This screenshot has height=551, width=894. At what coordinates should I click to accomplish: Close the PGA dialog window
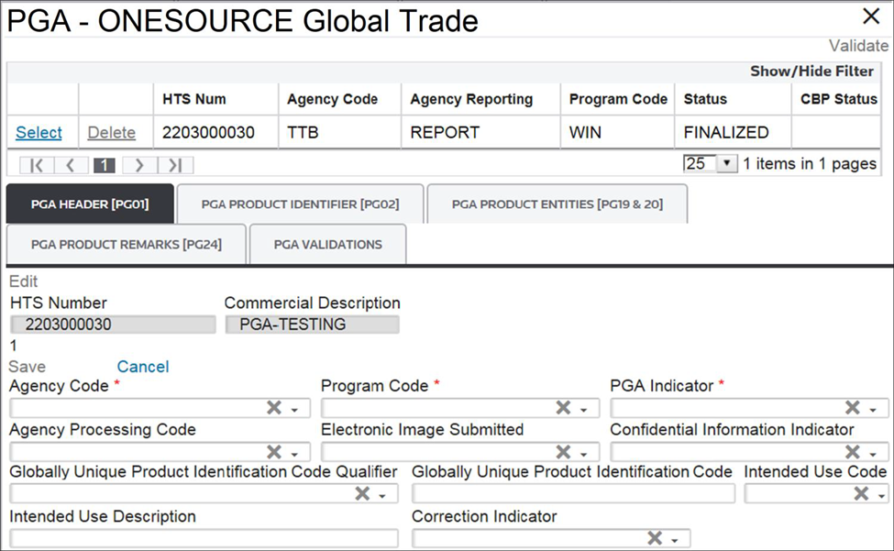point(871,16)
